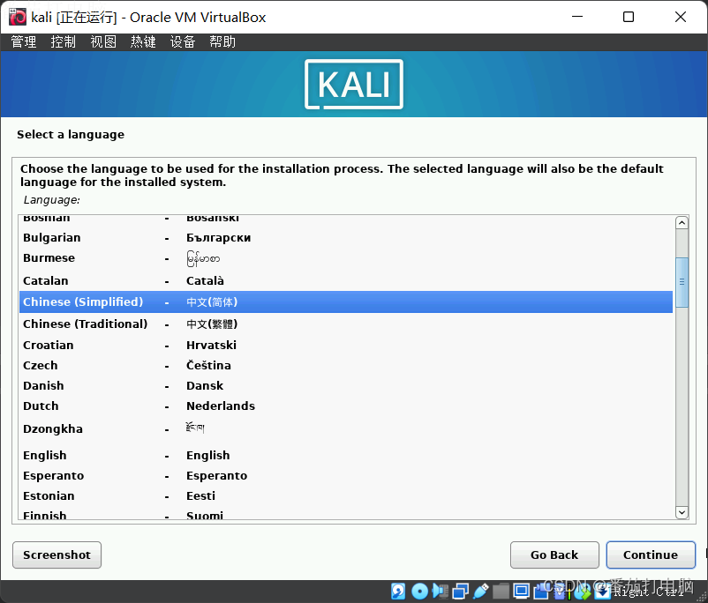
Task: Pick Danish in the language list
Action: point(346,385)
